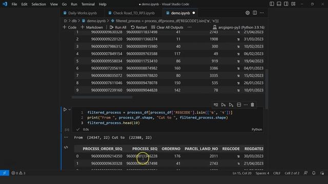
Task: Open notifications bell icon
Action: [314, 173]
